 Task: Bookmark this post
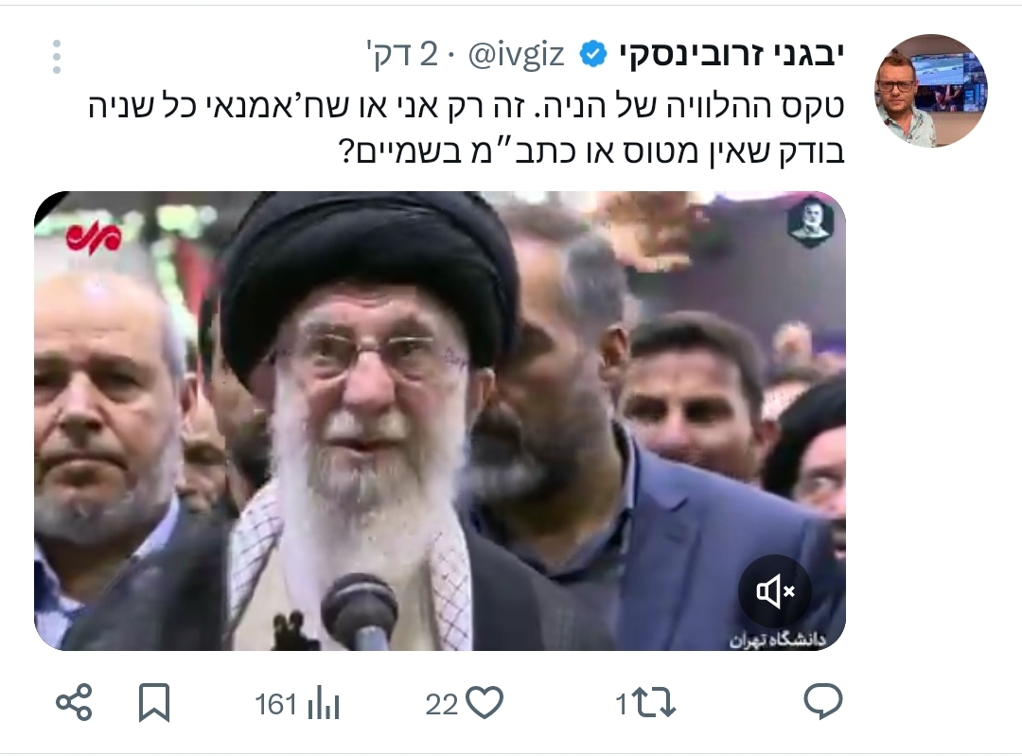click(154, 703)
